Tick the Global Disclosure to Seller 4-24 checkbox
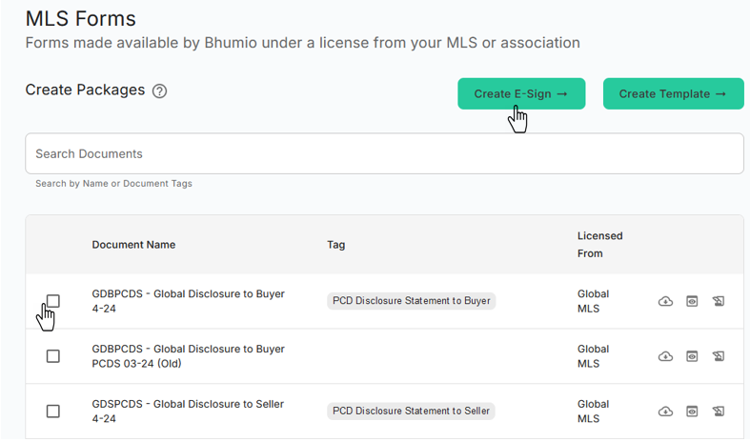Screen dimensions: 750x442 click(53, 412)
